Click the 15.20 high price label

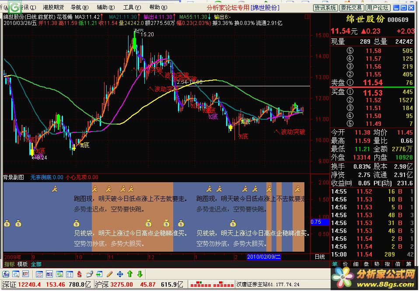(147, 35)
